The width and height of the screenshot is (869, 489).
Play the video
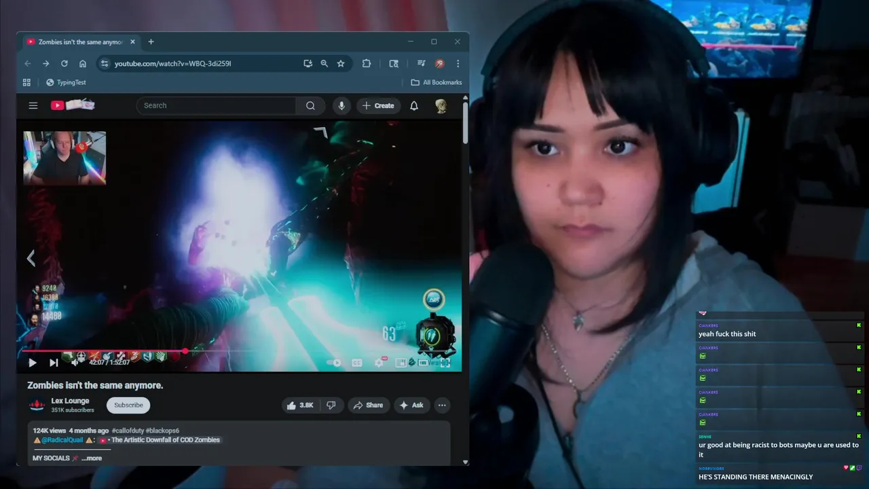(x=32, y=363)
